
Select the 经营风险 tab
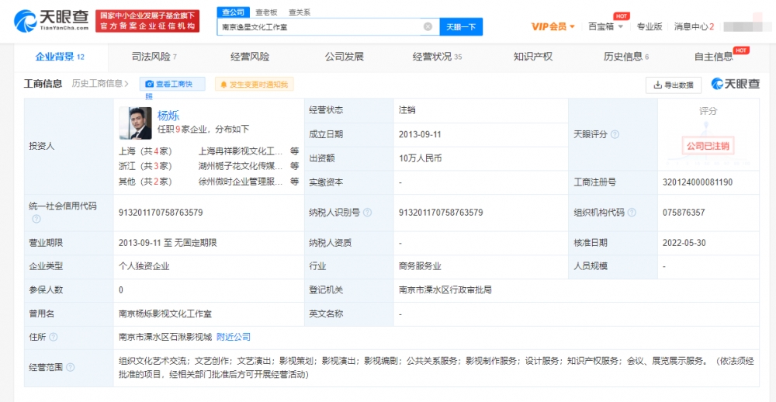pos(250,57)
